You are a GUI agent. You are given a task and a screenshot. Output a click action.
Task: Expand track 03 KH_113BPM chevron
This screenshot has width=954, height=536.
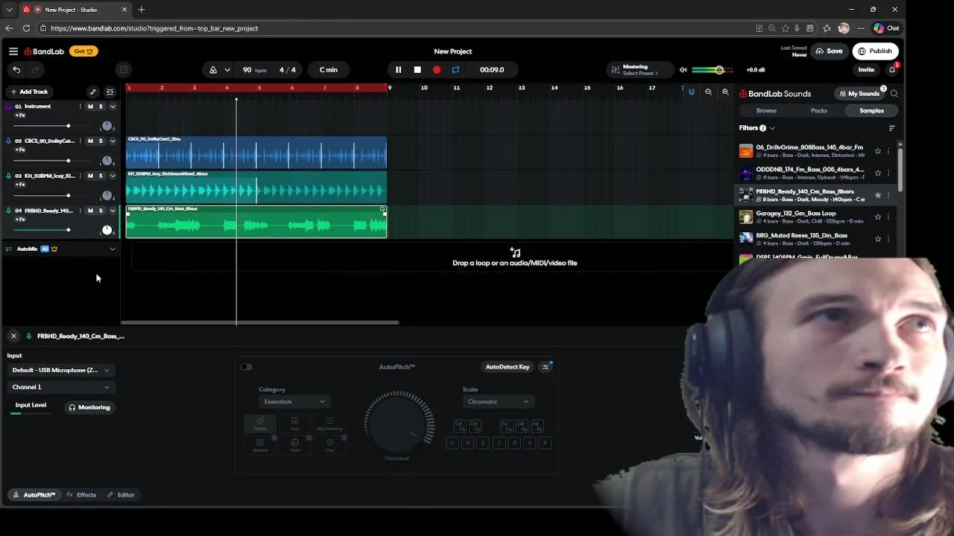[113, 176]
